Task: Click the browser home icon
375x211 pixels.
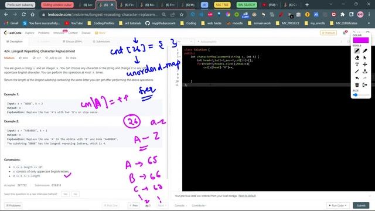Action: pos(33,15)
